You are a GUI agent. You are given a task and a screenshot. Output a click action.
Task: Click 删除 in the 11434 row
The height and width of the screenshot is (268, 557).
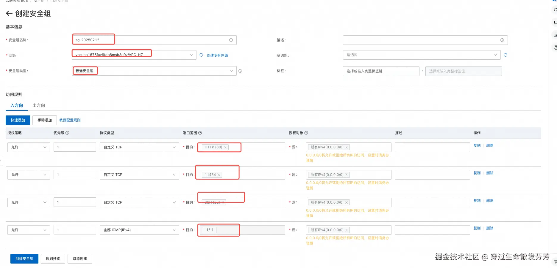pyautogui.click(x=490, y=173)
